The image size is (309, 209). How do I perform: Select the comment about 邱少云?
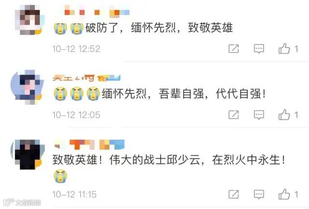169,160
